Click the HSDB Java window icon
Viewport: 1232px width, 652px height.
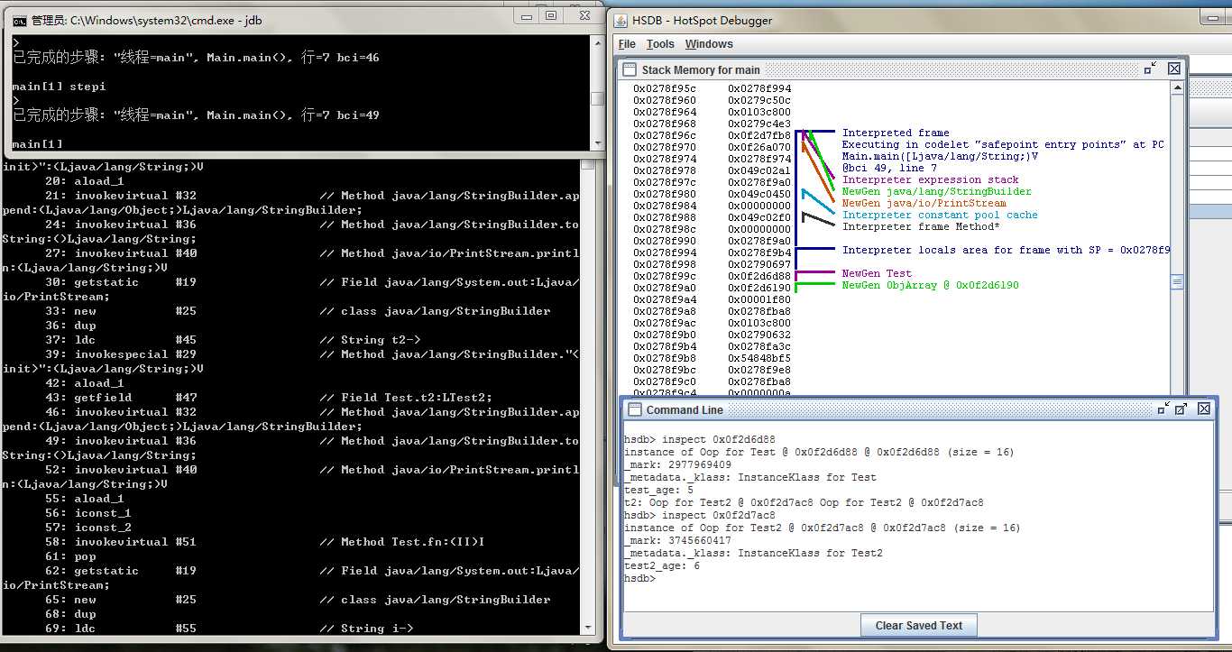[x=621, y=21]
